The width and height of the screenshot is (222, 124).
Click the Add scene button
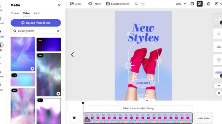point(203,118)
